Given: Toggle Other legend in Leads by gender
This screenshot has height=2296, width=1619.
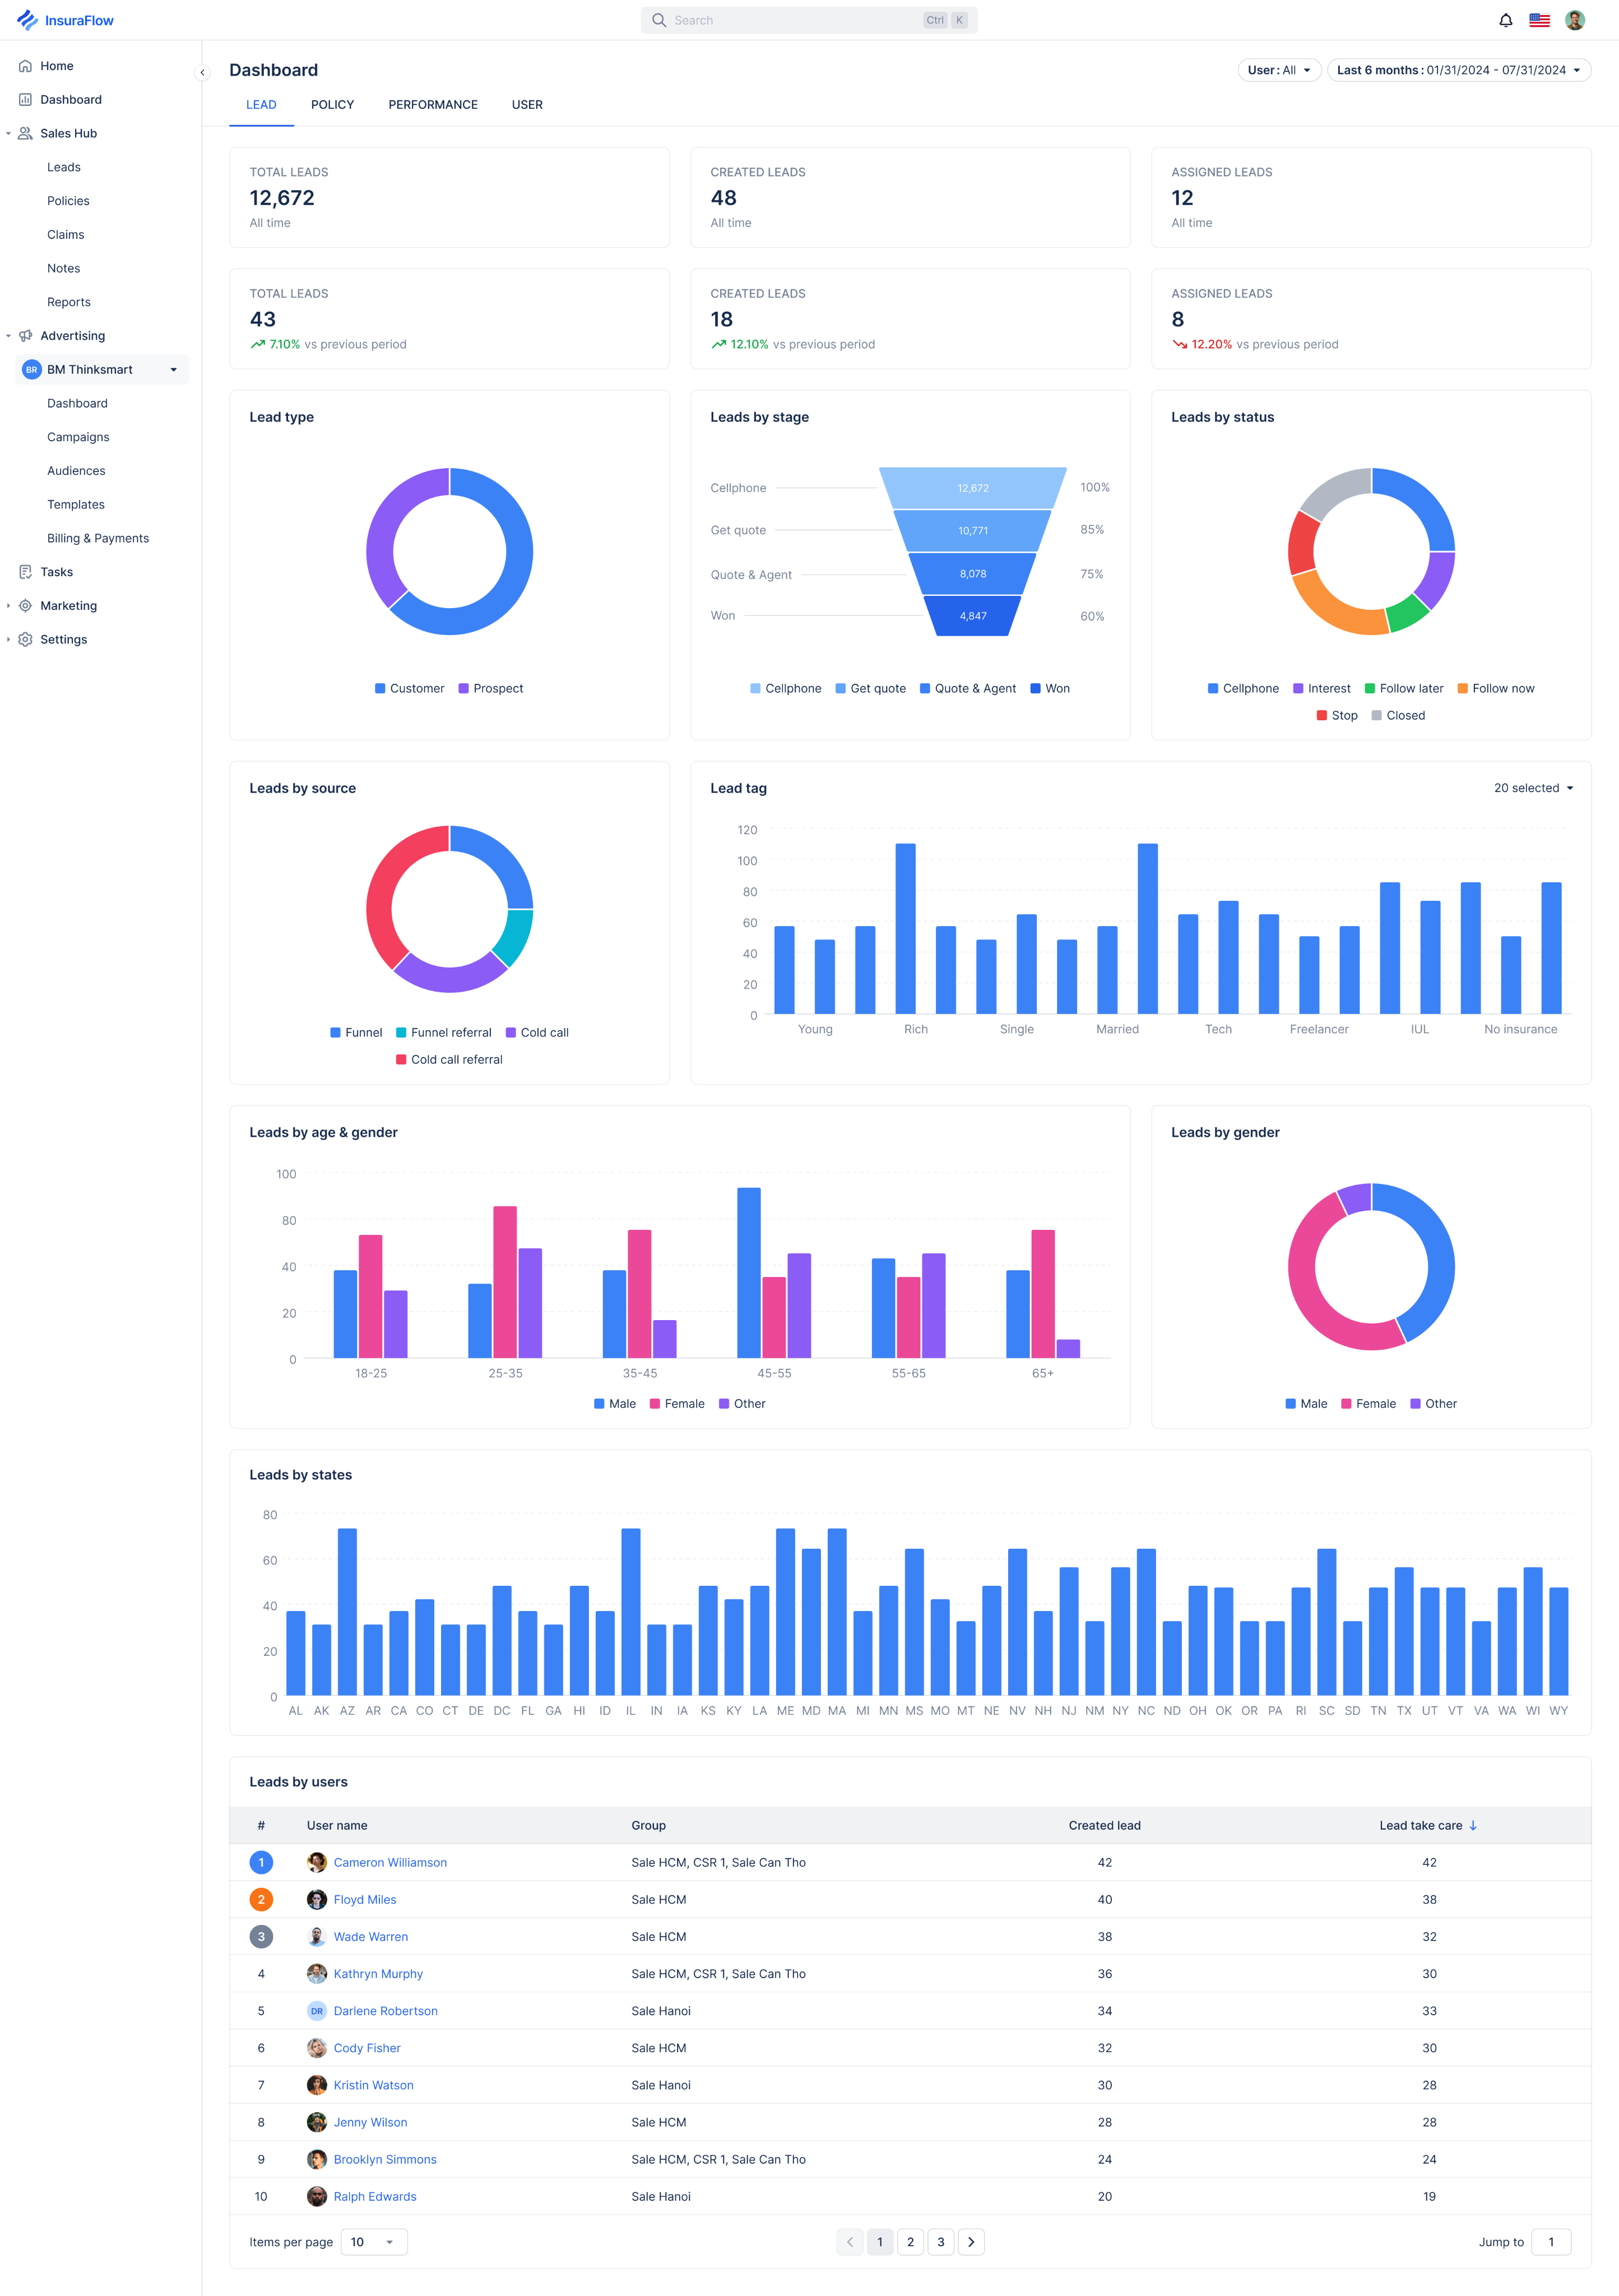Looking at the screenshot, I should pyautogui.click(x=1433, y=1403).
